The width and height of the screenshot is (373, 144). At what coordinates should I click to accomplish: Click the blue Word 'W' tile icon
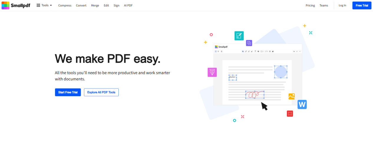pyautogui.click(x=302, y=104)
